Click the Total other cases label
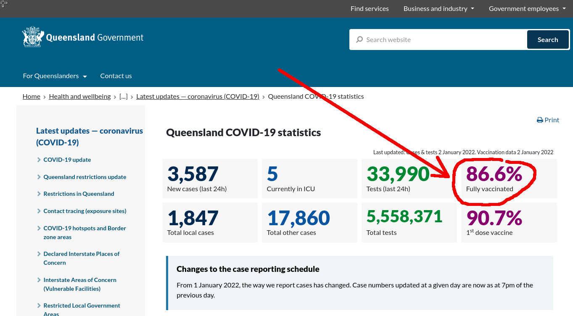Viewport: 573px width, 316px height. pos(291,233)
